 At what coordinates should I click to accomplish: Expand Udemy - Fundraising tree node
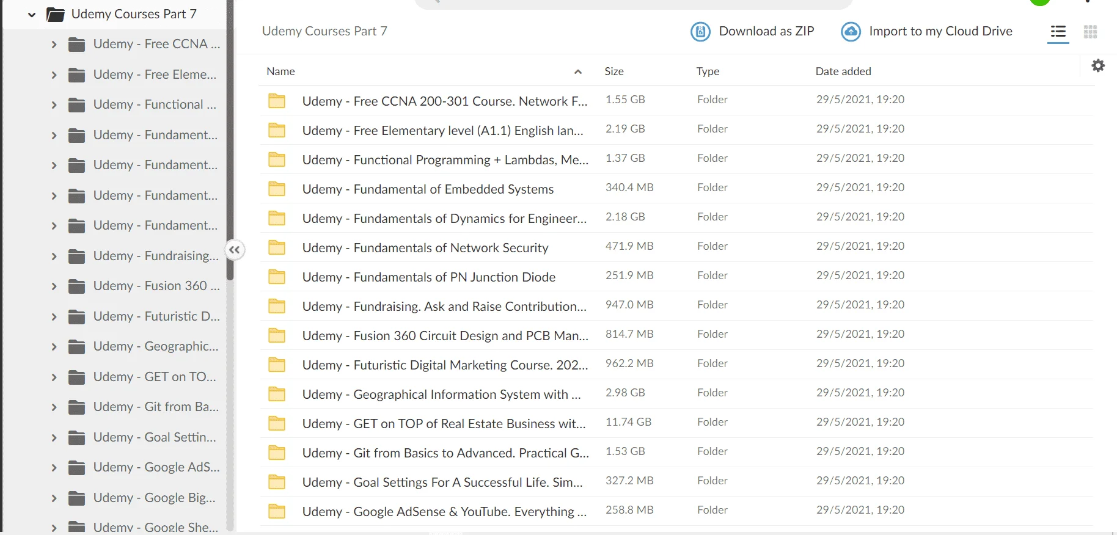click(54, 256)
